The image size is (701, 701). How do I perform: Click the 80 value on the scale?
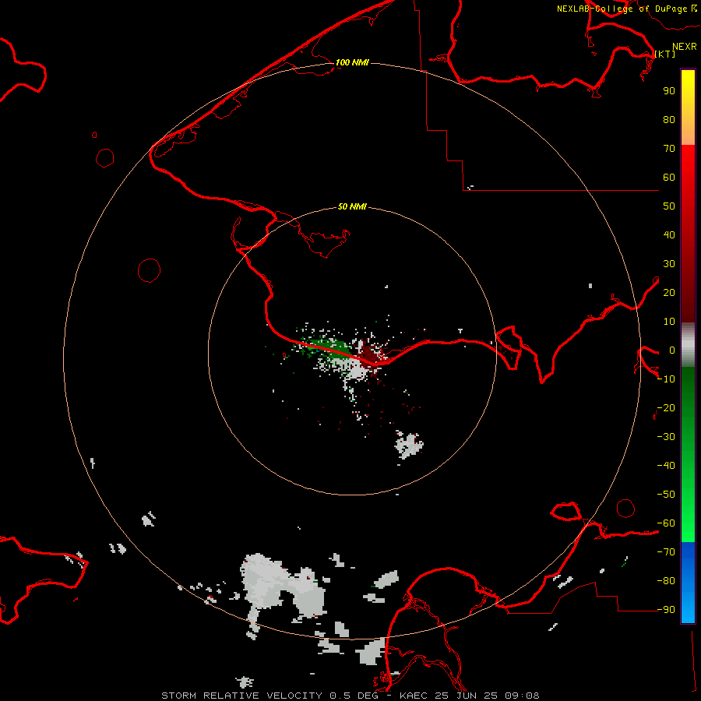click(x=669, y=119)
